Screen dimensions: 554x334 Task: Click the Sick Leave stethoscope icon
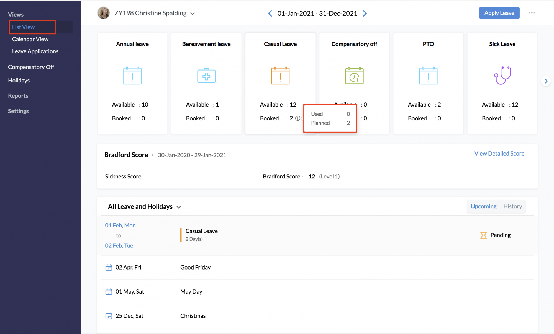pyautogui.click(x=502, y=76)
